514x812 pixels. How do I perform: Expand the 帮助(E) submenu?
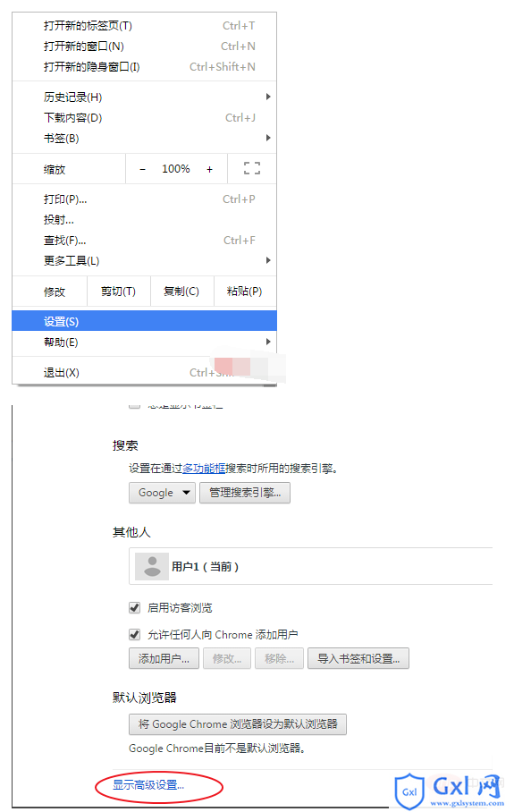[x=144, y=342]
